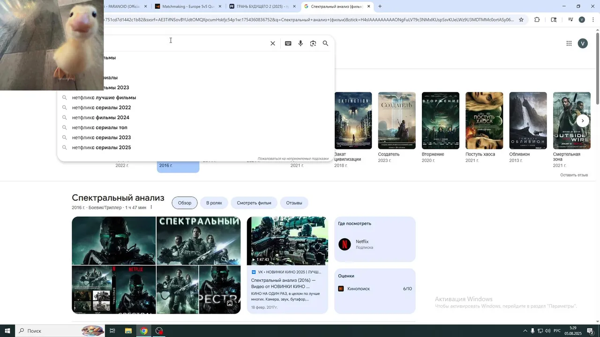Image resolution: width=600 pixels, height=337 pixels.
Task: Open the Chrome profile avatar in toolbar
Action: coord(582,20)
